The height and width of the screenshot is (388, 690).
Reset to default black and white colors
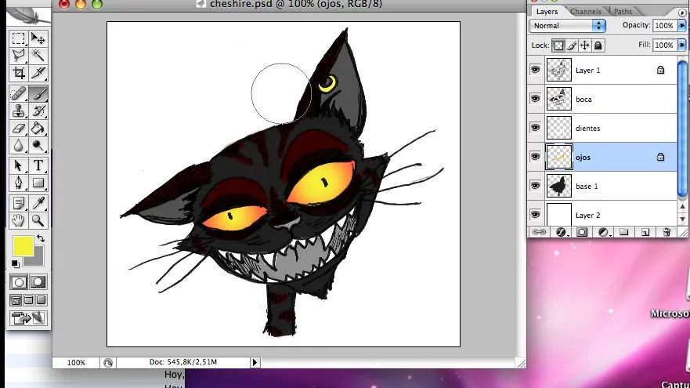(x=16, y=263)
